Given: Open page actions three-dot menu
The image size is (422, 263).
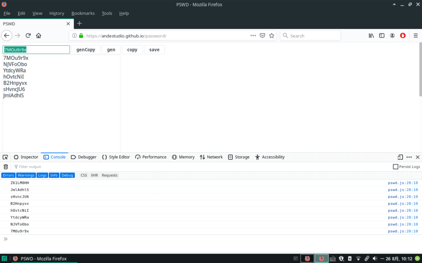Looking at the screenshot, I should (x=253, y=36).
